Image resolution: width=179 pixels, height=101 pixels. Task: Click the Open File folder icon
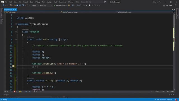(15, 5)
